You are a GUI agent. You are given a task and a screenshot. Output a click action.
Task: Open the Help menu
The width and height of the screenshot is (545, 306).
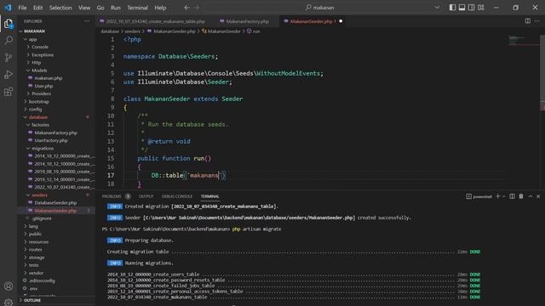coord(160,8)
